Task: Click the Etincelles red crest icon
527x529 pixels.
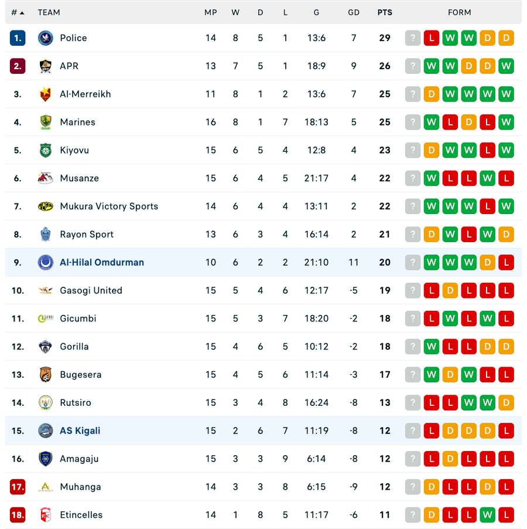Action: [x=45, y=515]
